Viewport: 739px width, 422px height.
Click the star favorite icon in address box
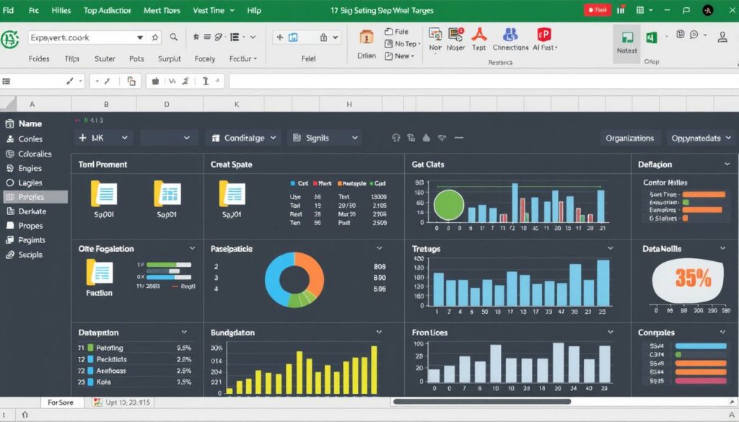coord(155,38)
